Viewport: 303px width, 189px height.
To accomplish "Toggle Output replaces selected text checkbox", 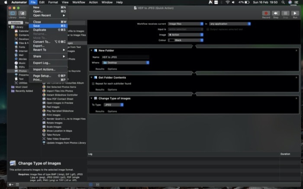I will pyautogui.click(x=208, y=29).
